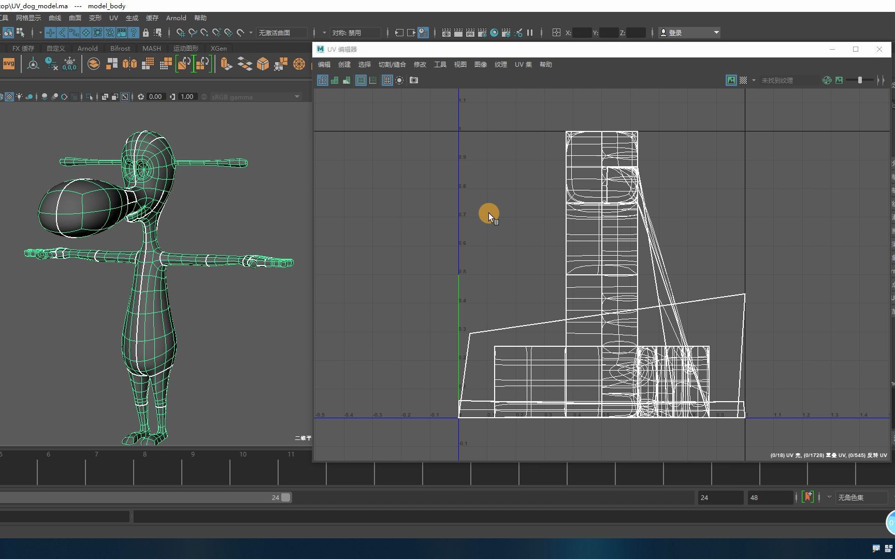Open the 对称: 禁用 symmetry dropdown
Viewport: 895px width, 559px height.
coord(356,33)
